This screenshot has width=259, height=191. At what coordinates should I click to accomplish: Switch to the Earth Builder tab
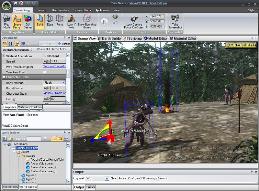tap(110, 38)
